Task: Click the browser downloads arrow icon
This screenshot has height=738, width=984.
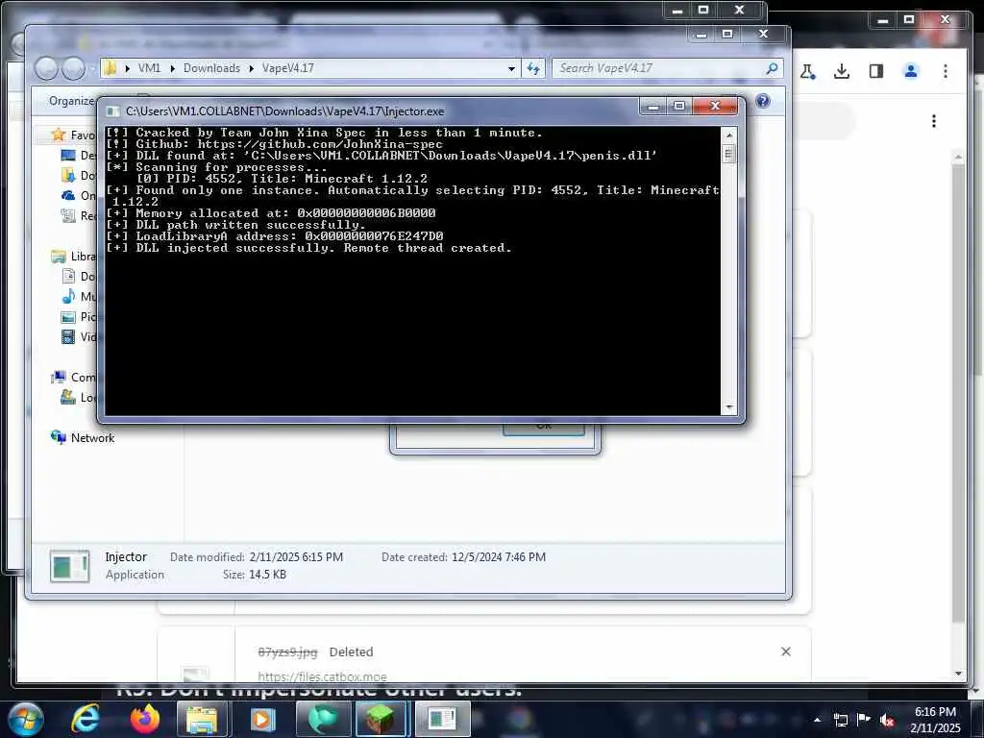Action: pyautogui.click(x=842, y=71)
